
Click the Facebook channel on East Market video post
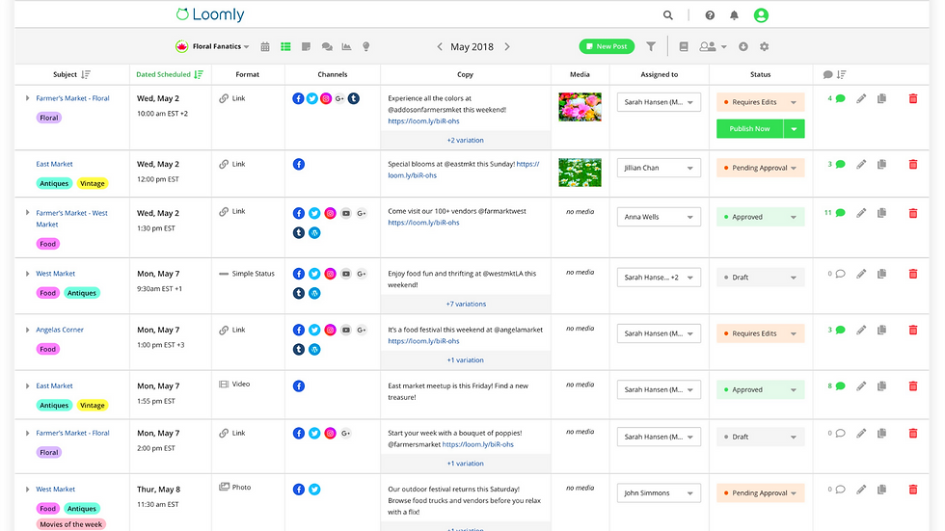tap(298, 385)
